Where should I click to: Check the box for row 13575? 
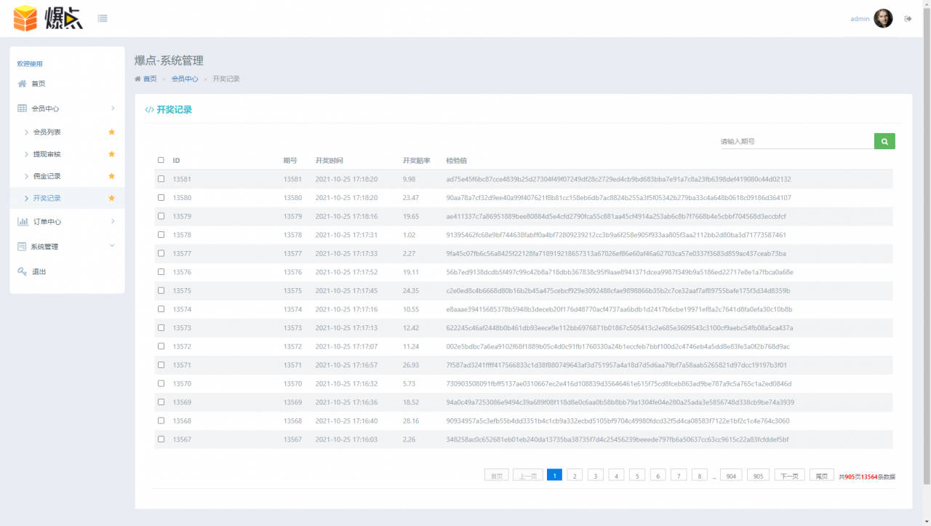[x=161, y=290]
